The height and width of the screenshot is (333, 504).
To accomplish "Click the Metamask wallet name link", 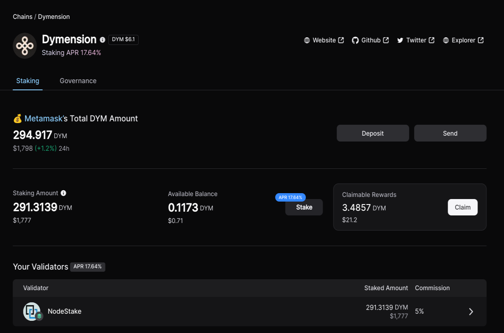I will (44, 119).
